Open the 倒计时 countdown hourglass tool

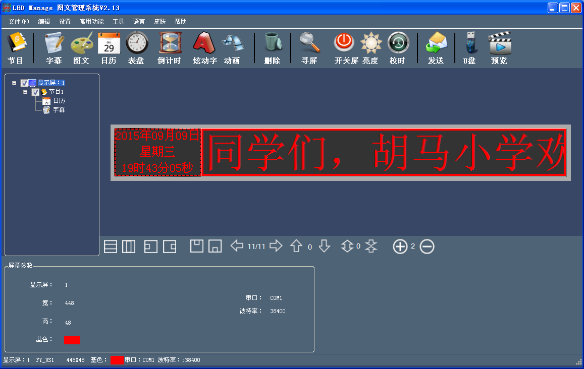coord(170,44)
